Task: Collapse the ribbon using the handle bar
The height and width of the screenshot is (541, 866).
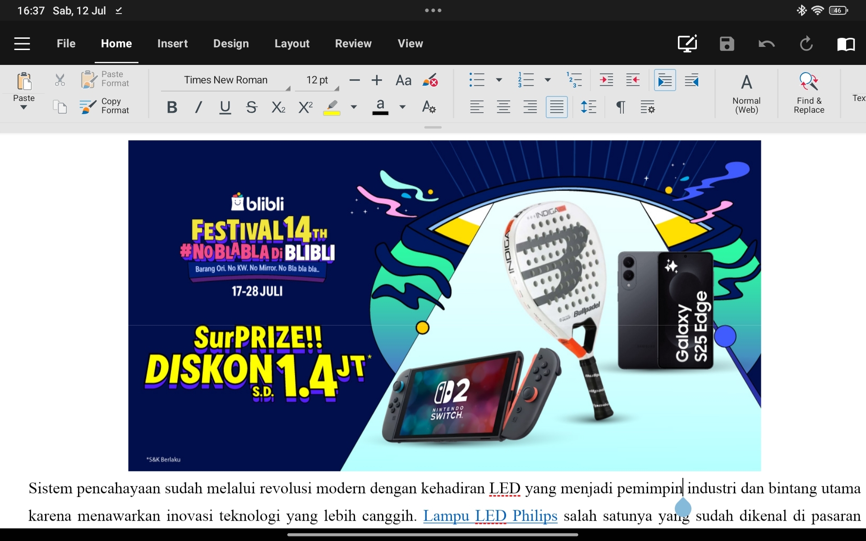Action: click(x=433, y=128)
